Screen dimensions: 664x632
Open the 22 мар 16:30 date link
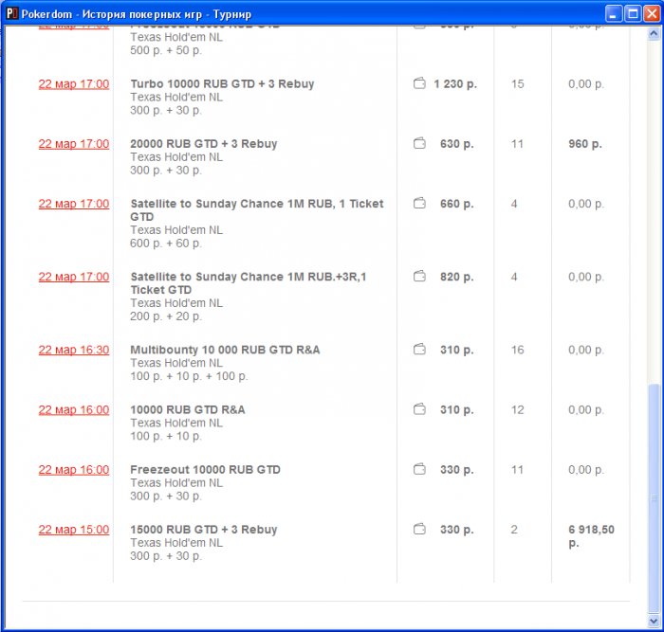pyautogui.click(x=74, y=351)
